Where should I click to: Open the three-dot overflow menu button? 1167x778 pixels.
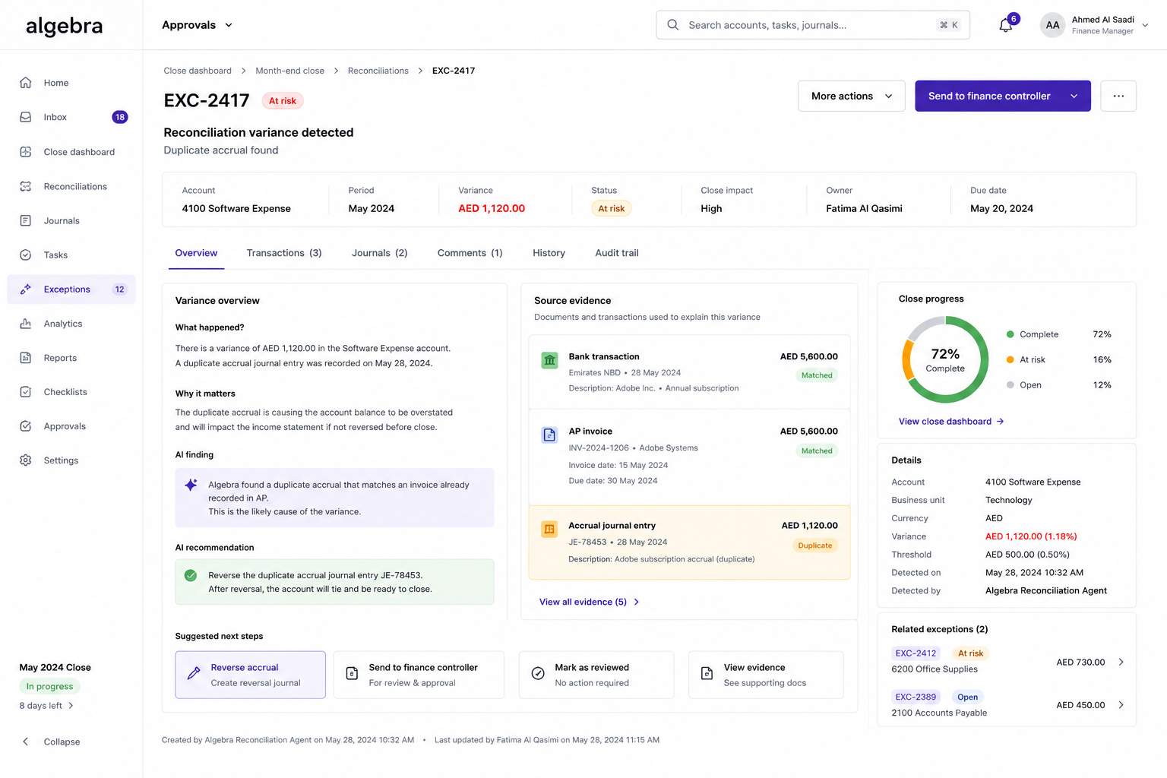click(x=1118, y=96)
